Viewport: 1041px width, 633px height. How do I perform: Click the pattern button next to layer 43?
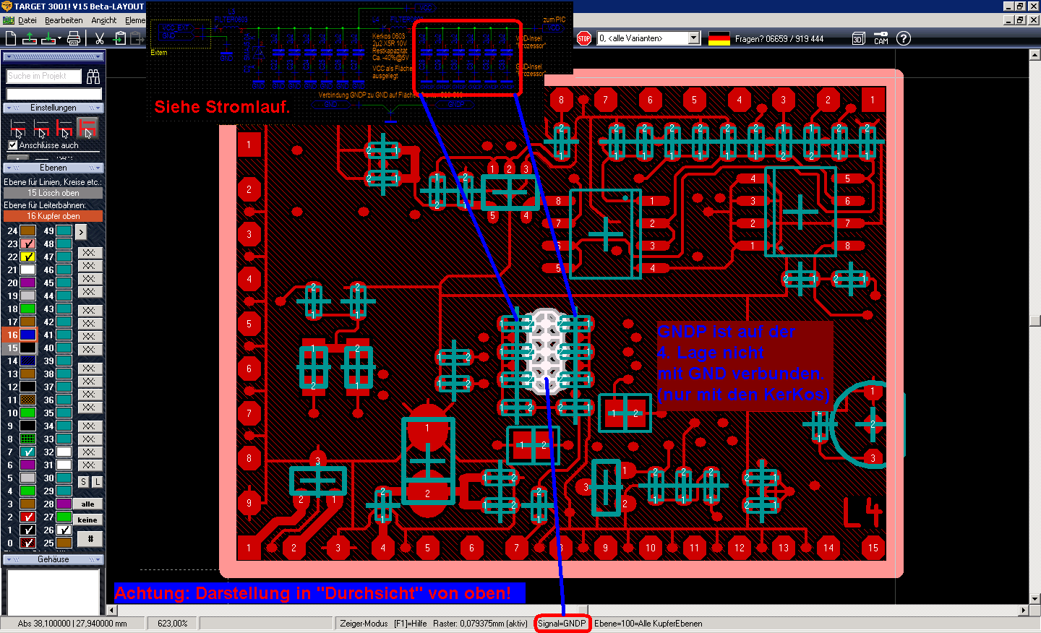tap(90, 311)
